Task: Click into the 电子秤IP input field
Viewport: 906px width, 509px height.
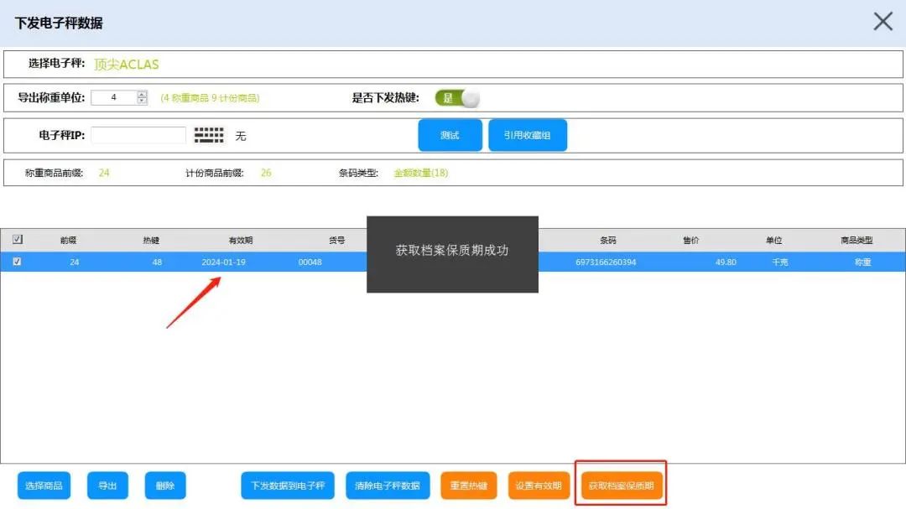Action: [138, 135]
